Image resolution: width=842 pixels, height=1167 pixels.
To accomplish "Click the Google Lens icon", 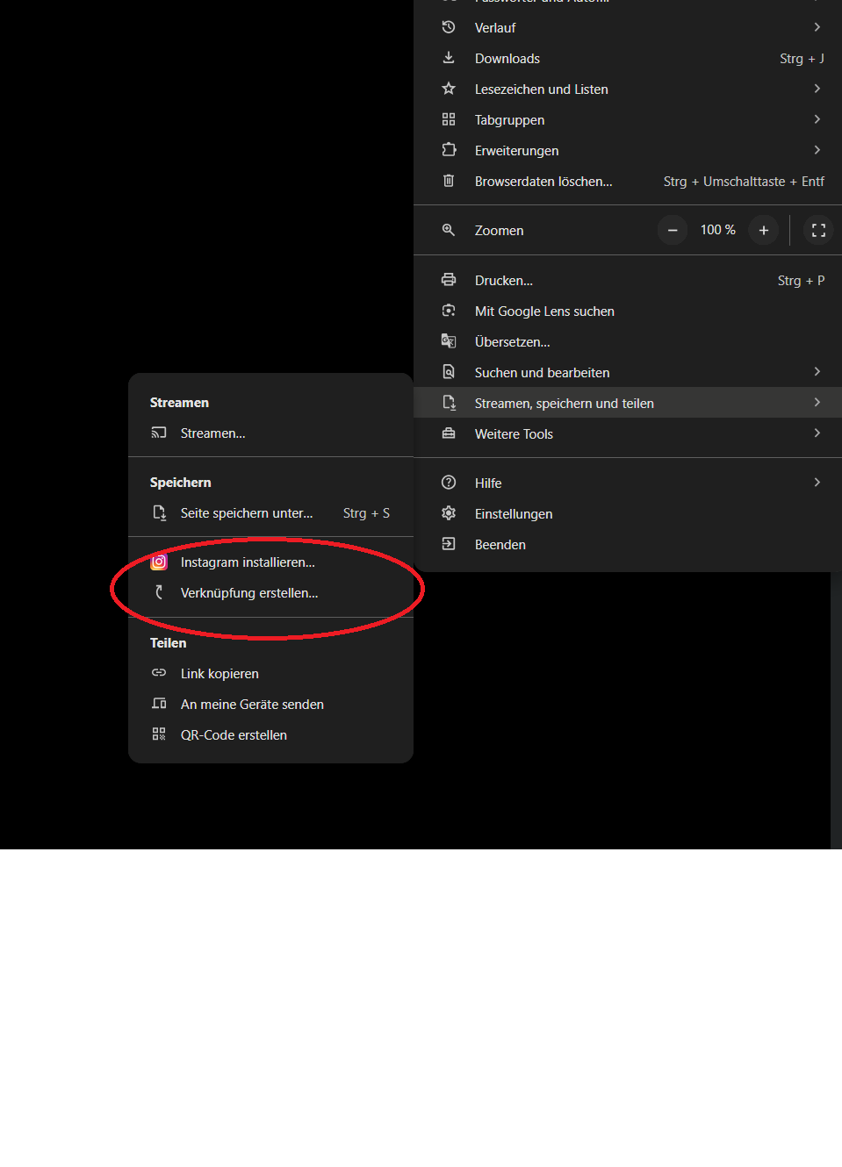I will [449, 311].
